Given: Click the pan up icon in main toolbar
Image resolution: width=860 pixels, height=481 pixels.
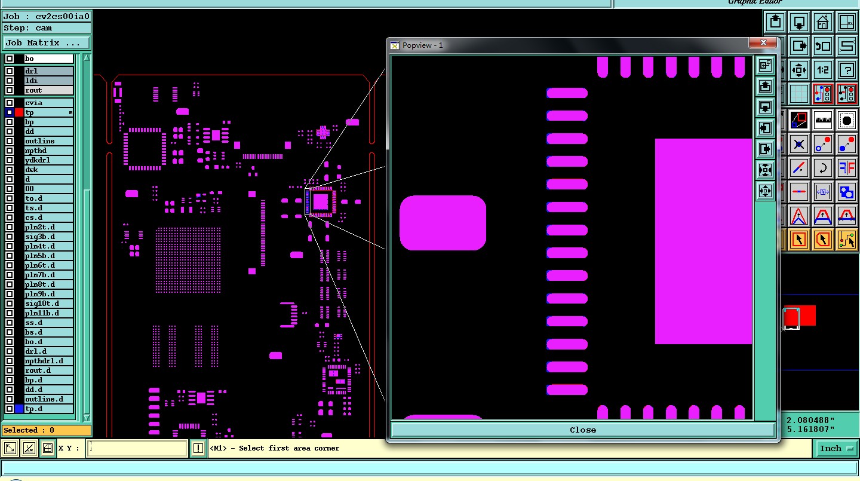Looking at the screenshot, I should (775, 23).
